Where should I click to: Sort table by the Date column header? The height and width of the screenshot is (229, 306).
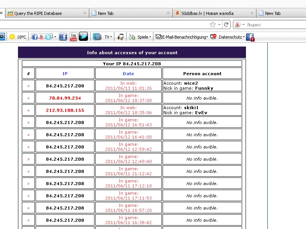coord(129,74)
